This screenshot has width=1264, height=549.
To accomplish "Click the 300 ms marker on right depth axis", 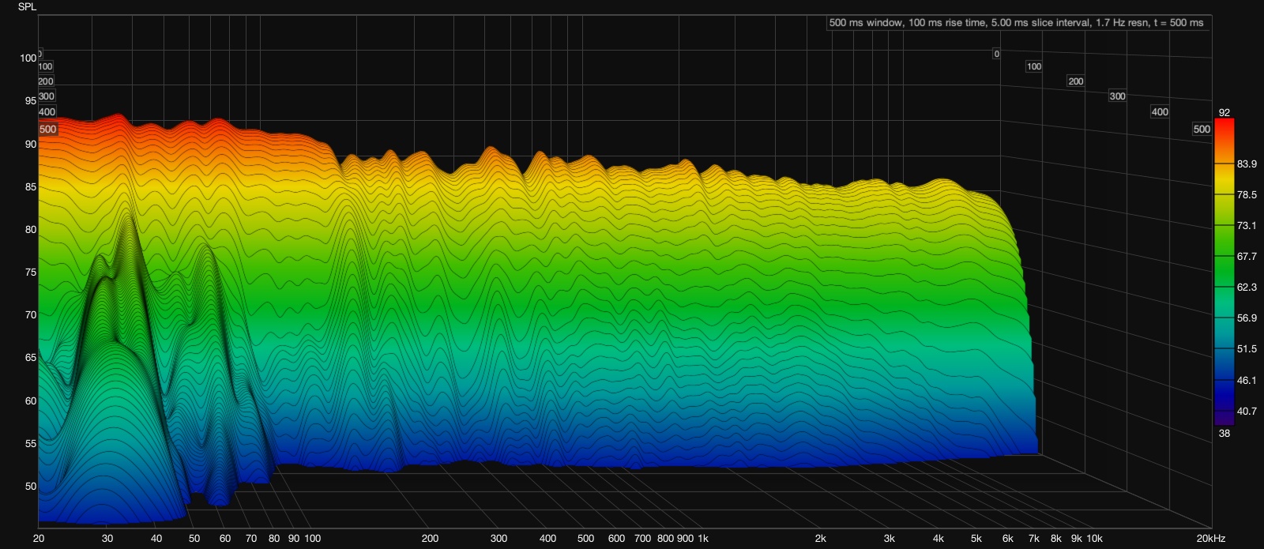I will (1117, 96).
